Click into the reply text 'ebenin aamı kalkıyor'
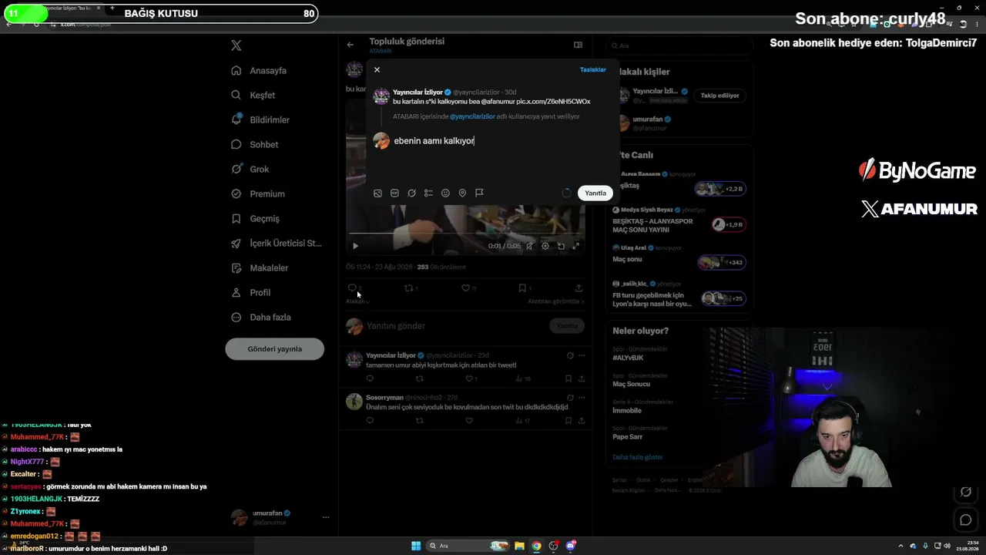Viewport: 986px width, 555px height. point(434,141)
